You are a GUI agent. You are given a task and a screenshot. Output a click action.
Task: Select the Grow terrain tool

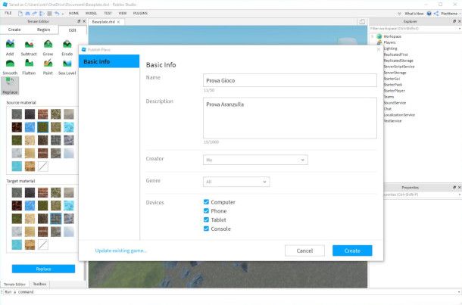pyautogui.click(x=48, y=47)
